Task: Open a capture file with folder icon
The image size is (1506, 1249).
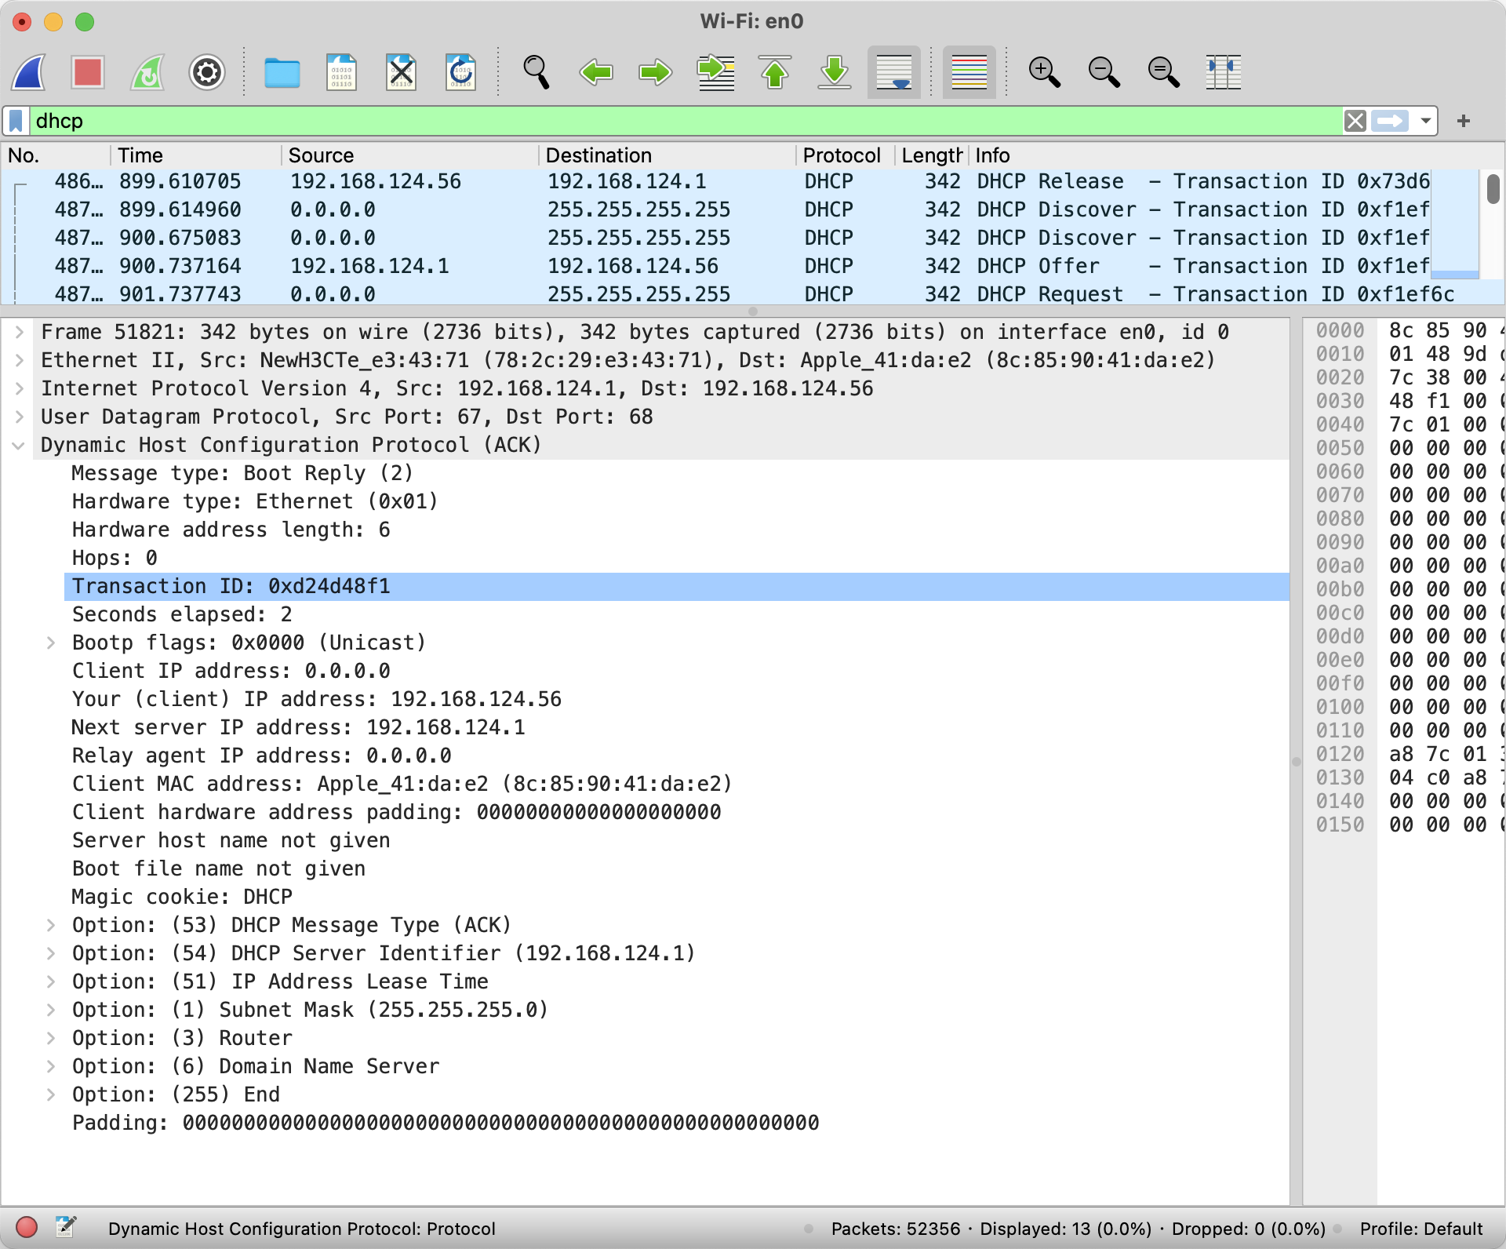Action: point(282,72)
